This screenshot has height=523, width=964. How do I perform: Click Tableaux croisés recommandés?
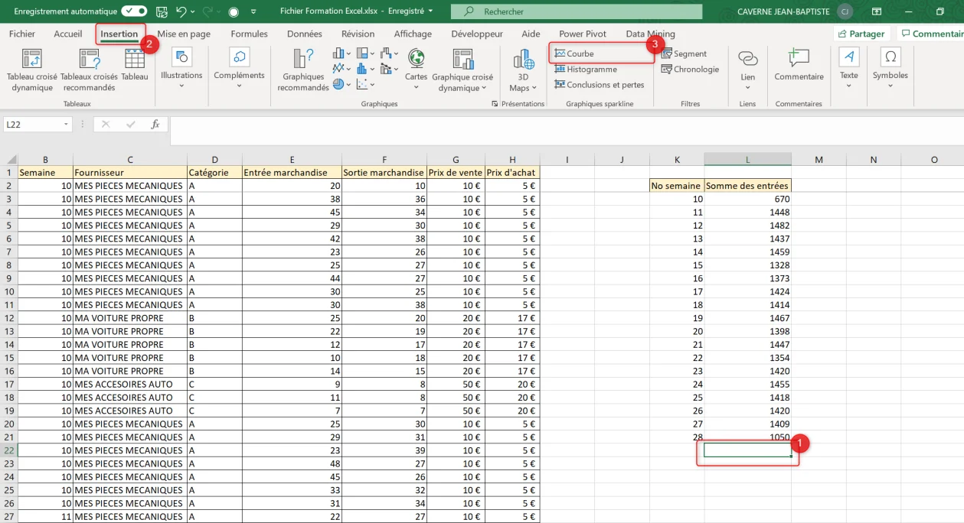click(89, 70)
